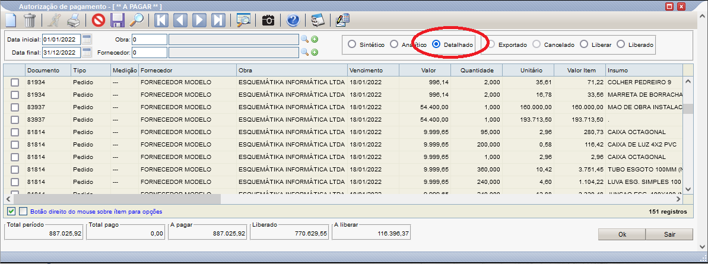The image size is (708, 264).
Task: Check the COLHER PEDREIRO 9 row checkbox
Action: [x=15, y=82]
